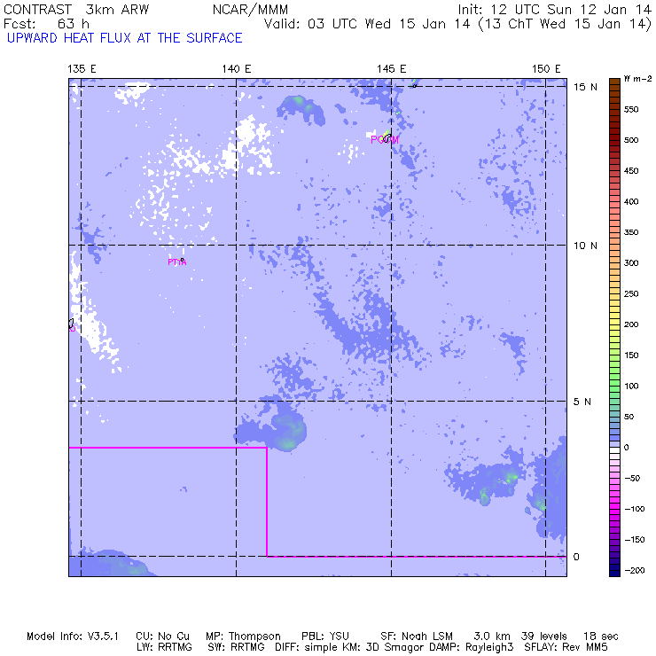656x656 pixels.
Task: Click the "PBL: YSU" text
Action: (325, 636)
